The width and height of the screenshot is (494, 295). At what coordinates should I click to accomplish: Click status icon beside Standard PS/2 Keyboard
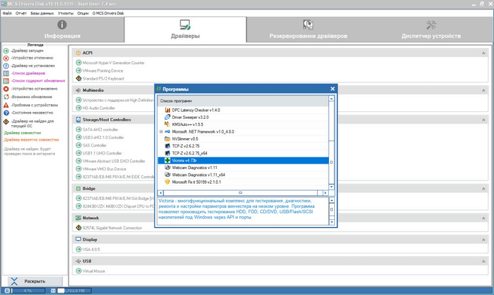(79, 78)
